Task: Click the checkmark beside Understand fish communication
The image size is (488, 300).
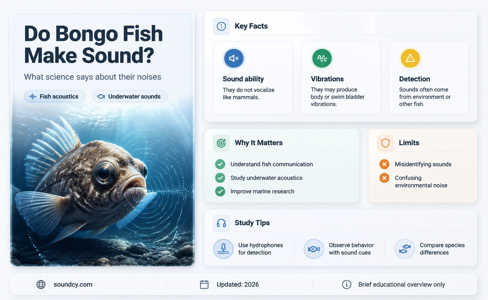Action: coord(220,164)
